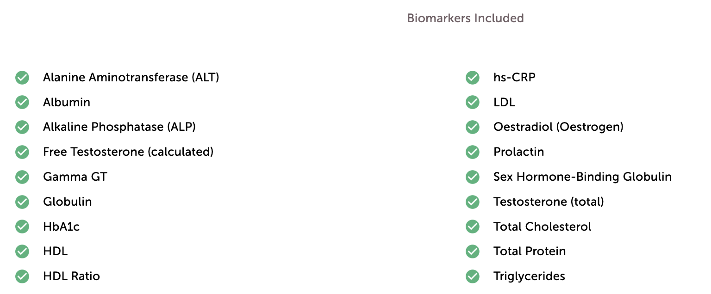Click the checkmark beside hs-CRP
Viewport: 711px width, 294px height.
[x=473, y=78]
